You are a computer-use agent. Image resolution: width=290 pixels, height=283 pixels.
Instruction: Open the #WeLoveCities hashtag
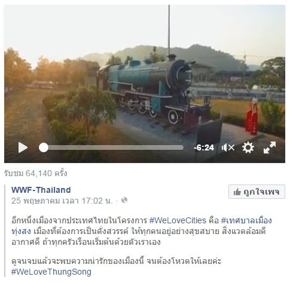(x=178, y=220)
